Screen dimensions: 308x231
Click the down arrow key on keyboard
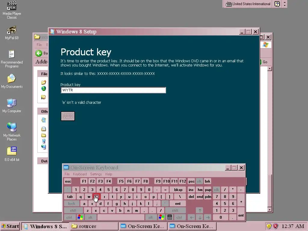200,217
